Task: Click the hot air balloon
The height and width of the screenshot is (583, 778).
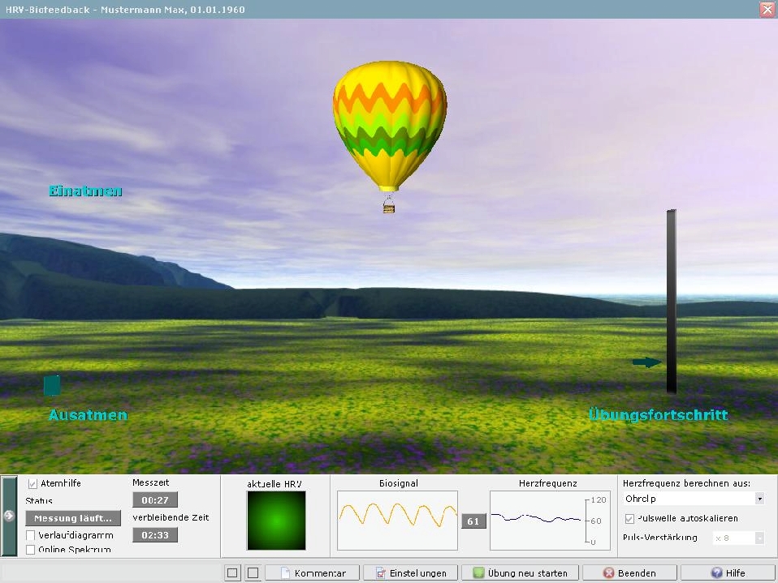Action: coord(389,122)
